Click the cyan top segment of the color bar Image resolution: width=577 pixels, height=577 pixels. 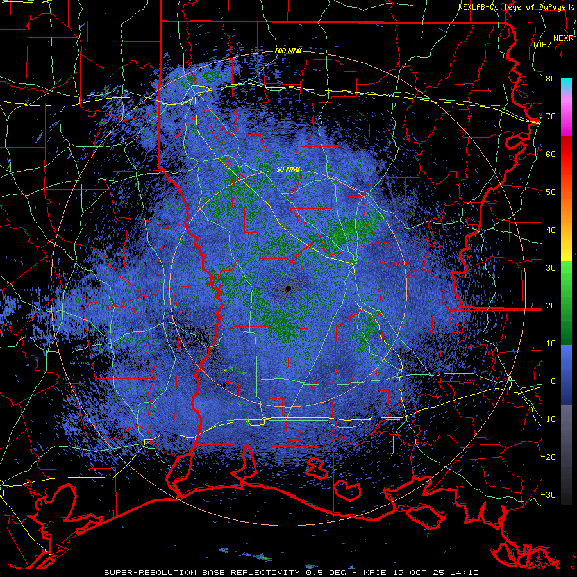click(x=566, y=84)
